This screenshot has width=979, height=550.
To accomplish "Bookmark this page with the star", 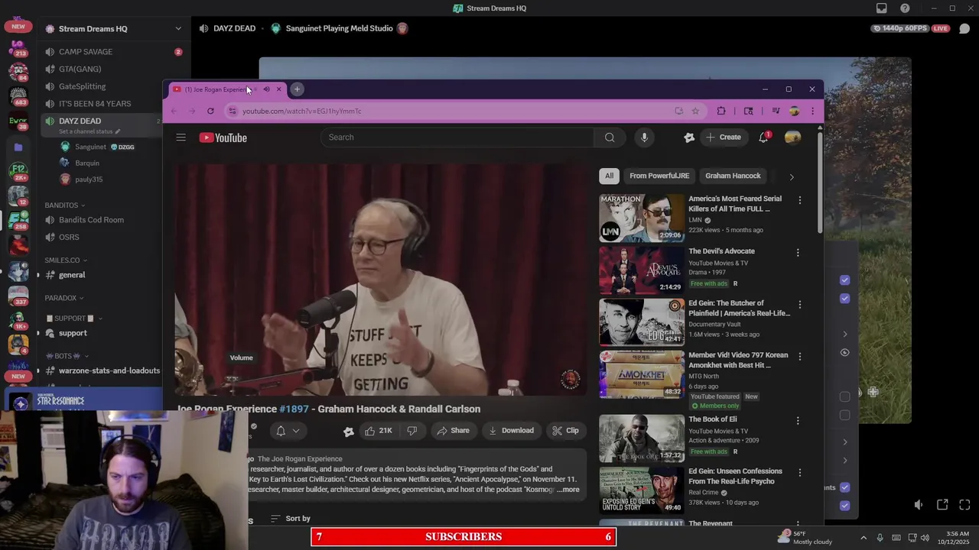I will (695, 111).
